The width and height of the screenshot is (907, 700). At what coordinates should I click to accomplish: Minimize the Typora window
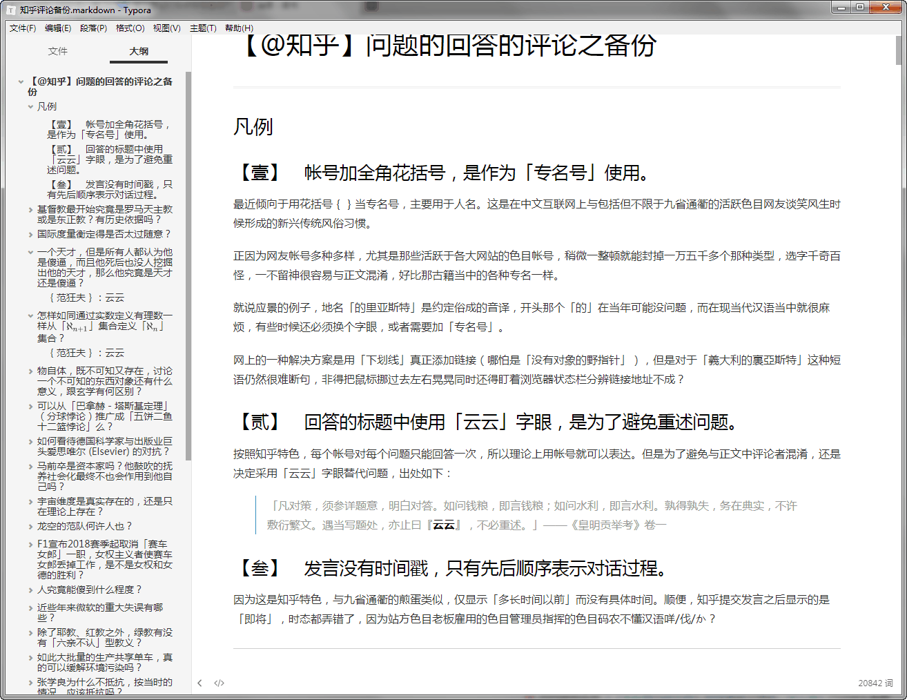[840, 8]
